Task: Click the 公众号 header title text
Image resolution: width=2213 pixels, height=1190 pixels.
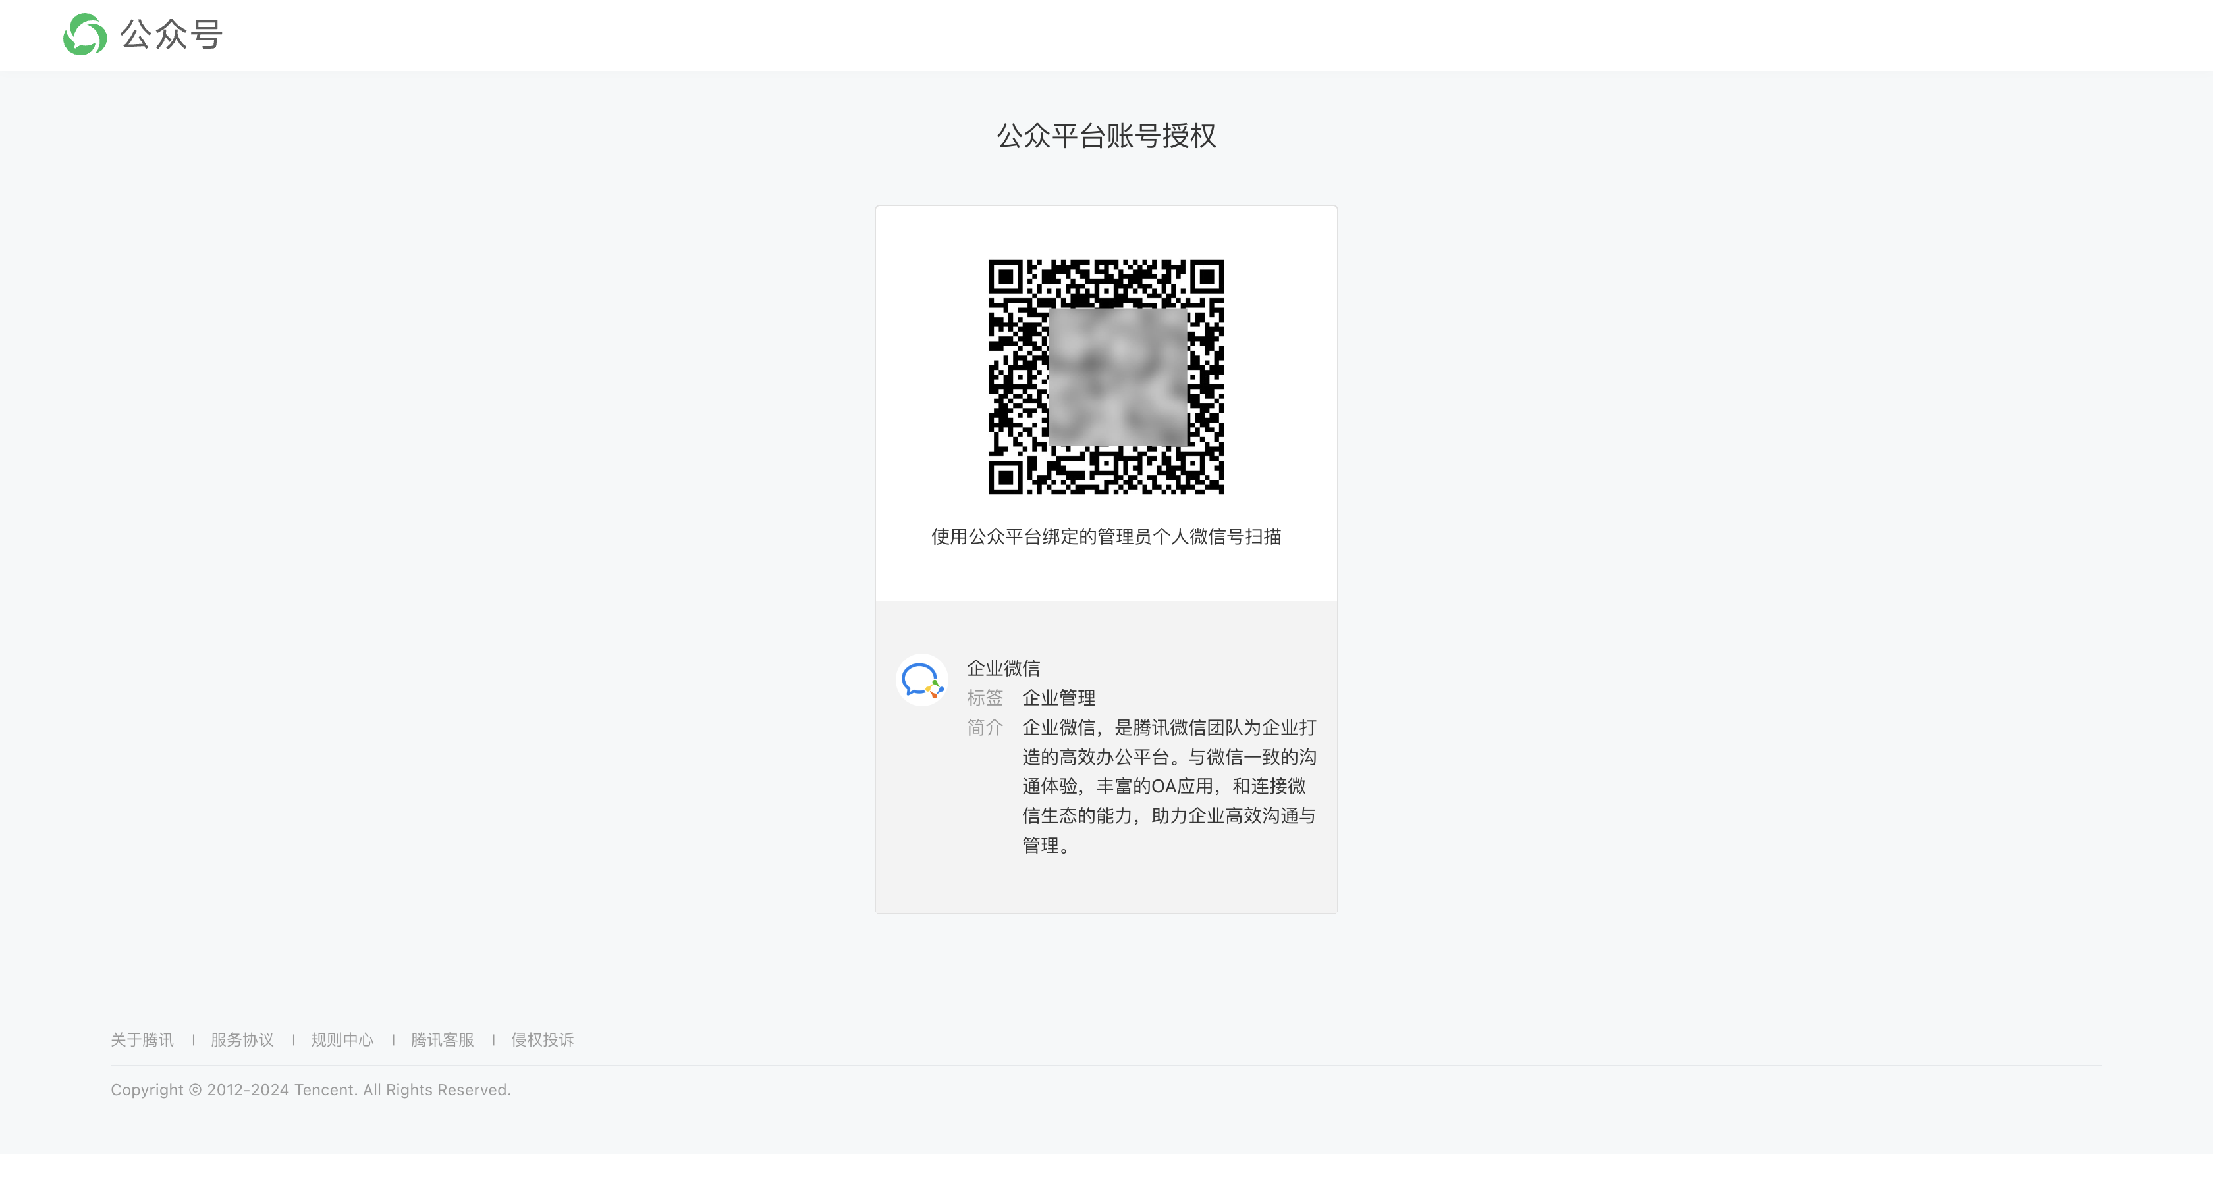Action: (x=171, y=35)
